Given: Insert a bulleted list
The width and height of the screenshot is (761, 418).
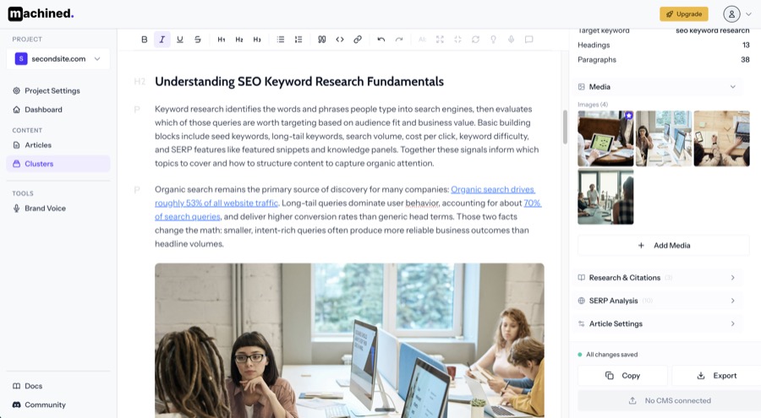Looking at the screenshot, I should pyautogui.click(x=281, y=40).
